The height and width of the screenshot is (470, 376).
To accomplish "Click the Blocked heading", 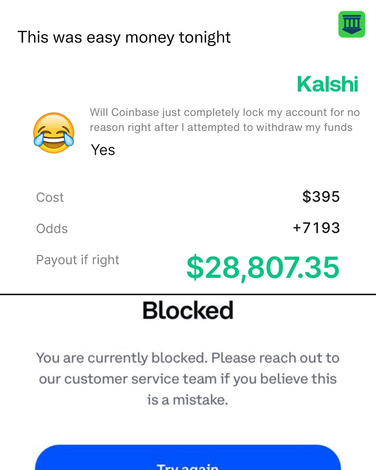I will pyautogui.click(x=188, y=310).
